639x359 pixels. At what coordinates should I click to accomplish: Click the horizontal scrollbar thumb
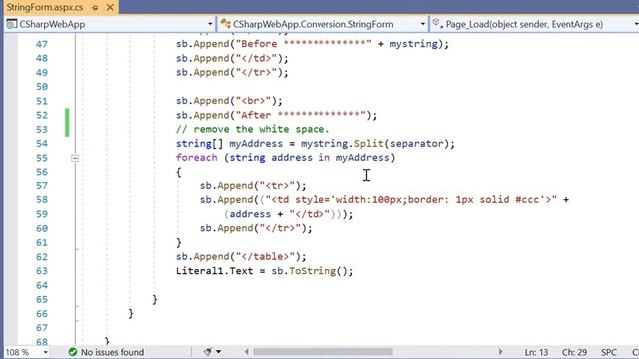322,352
